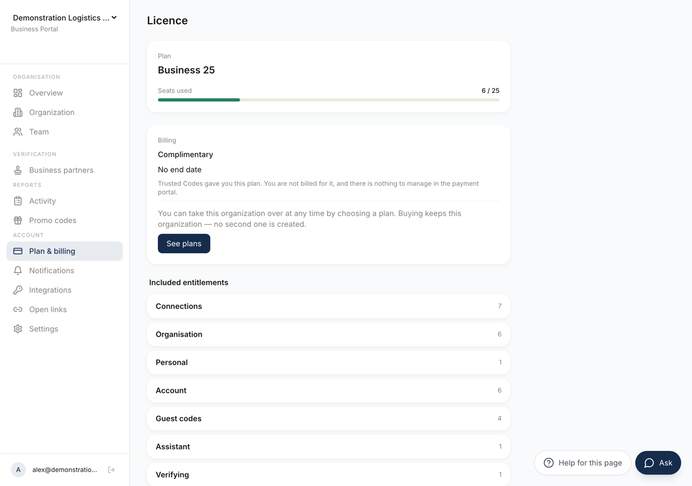Expand the Guest codes entitlements row
This screenshot has height=486, width=692.
click(x=329, y=418)
